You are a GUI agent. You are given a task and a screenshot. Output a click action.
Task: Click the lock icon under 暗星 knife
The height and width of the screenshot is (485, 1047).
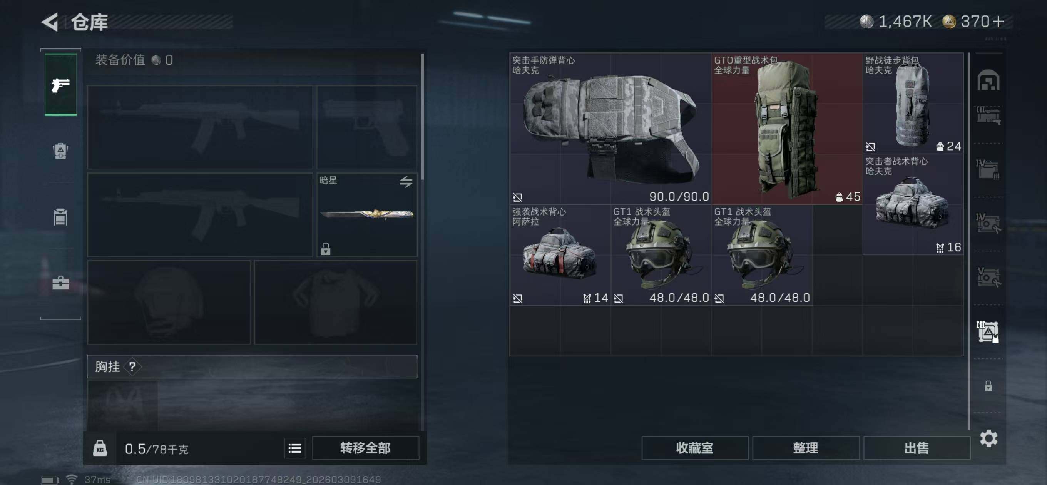click(326, 248)
